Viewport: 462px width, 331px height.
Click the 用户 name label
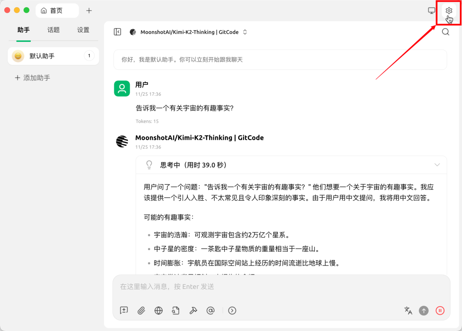142,85
